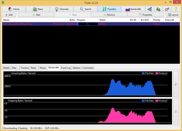Zoom the outgoing bytes graph magnifier
This screenshot has height=131, width=182.
tap(176, 112)
